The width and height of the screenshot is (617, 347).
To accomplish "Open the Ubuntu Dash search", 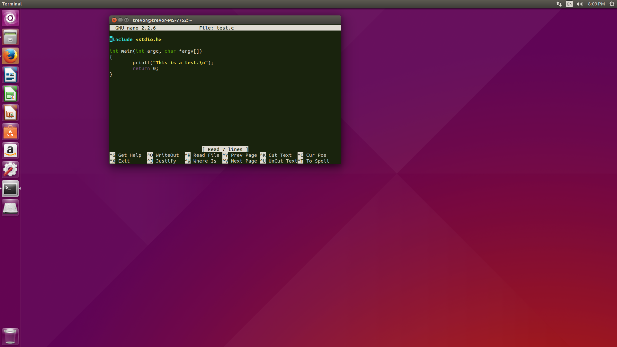I will 10,18.
